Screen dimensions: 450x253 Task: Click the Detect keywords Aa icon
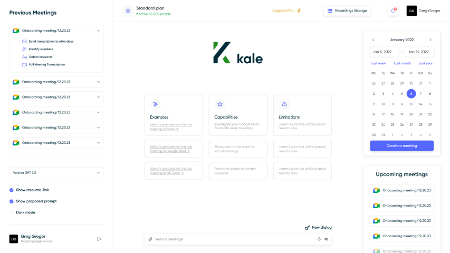pos(24,57)
